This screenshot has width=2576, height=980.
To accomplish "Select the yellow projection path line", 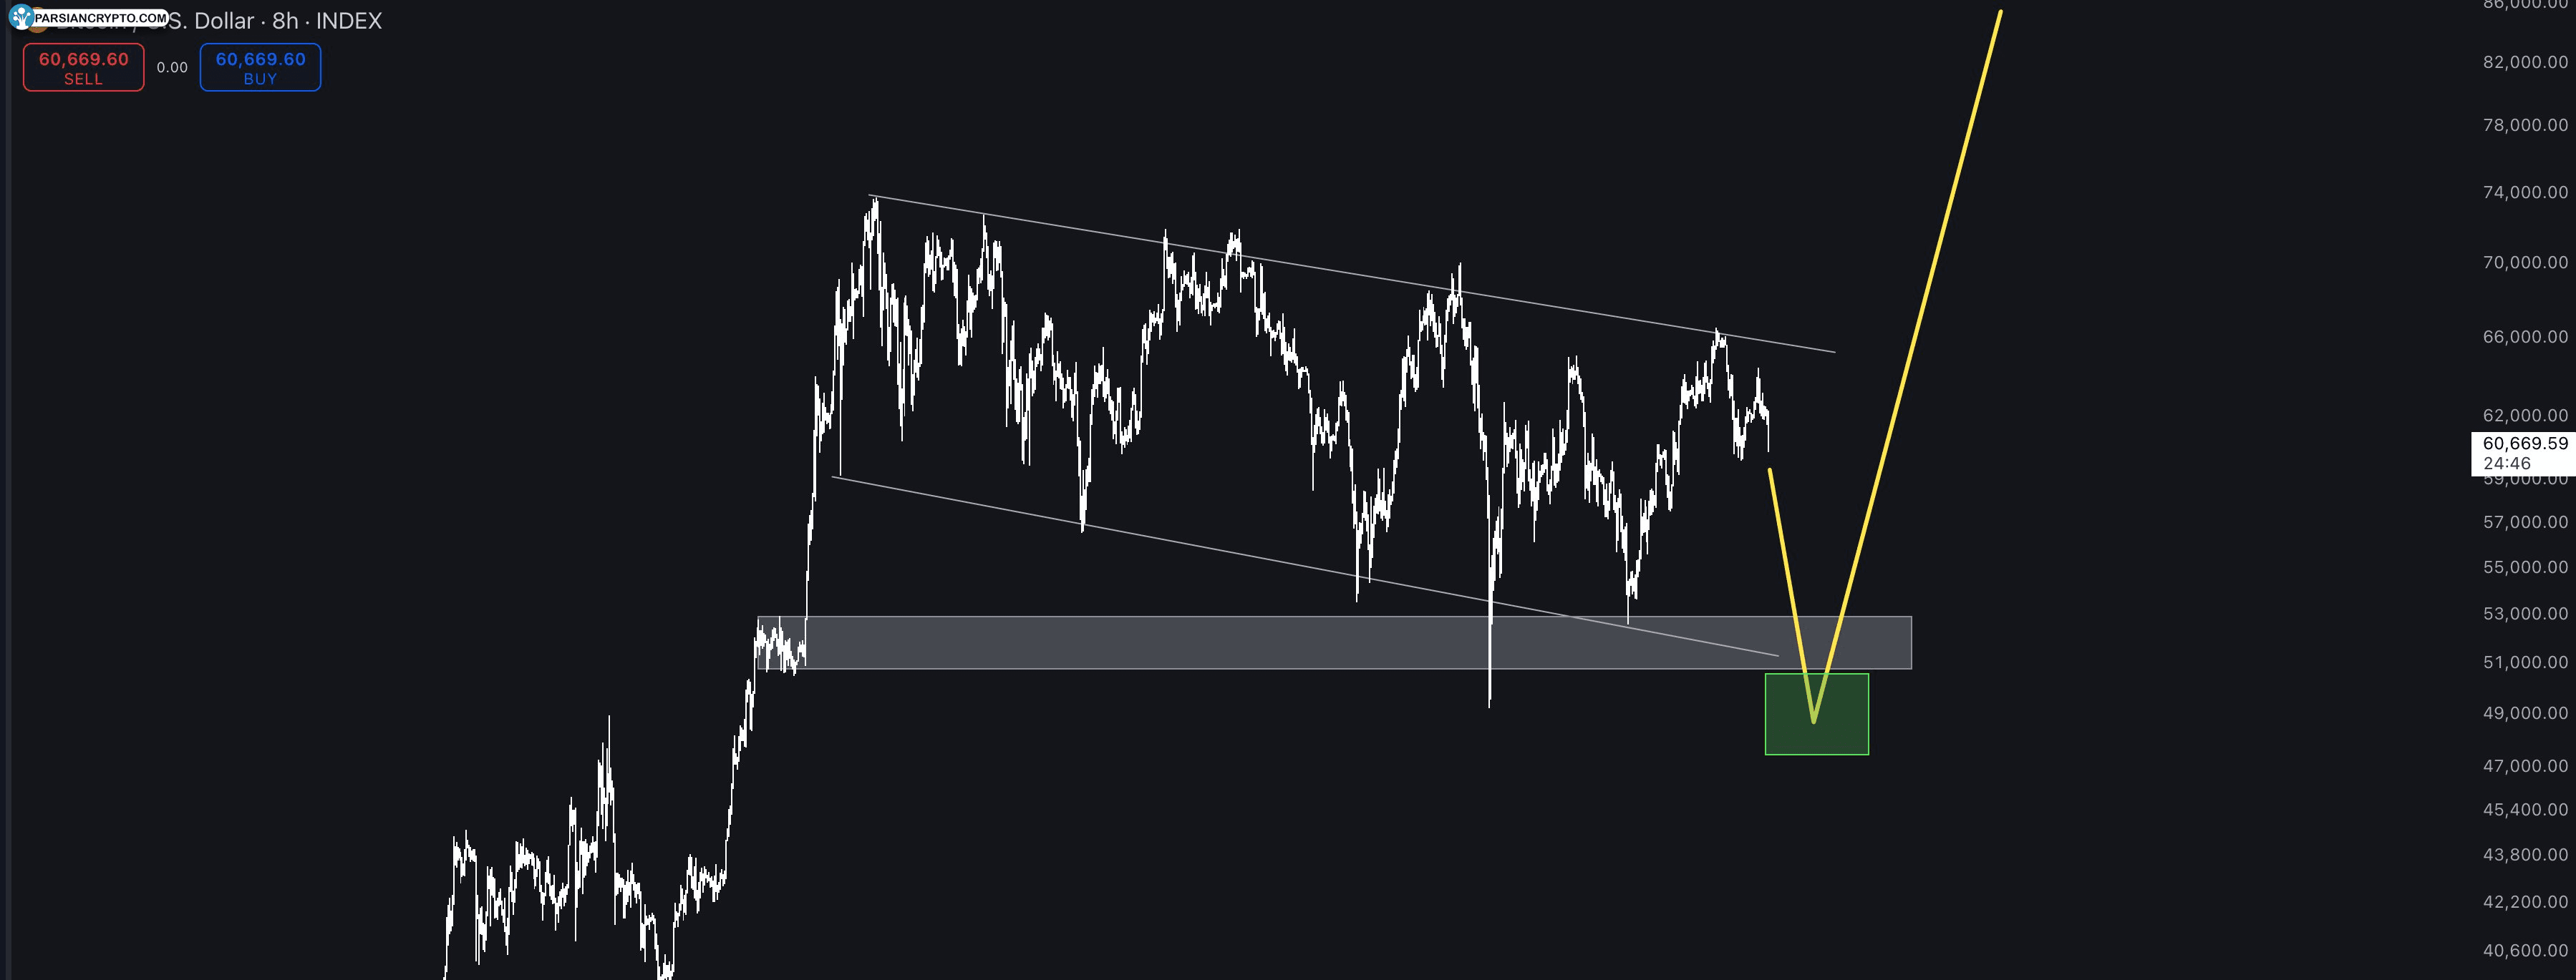I will pos(1906,365).
